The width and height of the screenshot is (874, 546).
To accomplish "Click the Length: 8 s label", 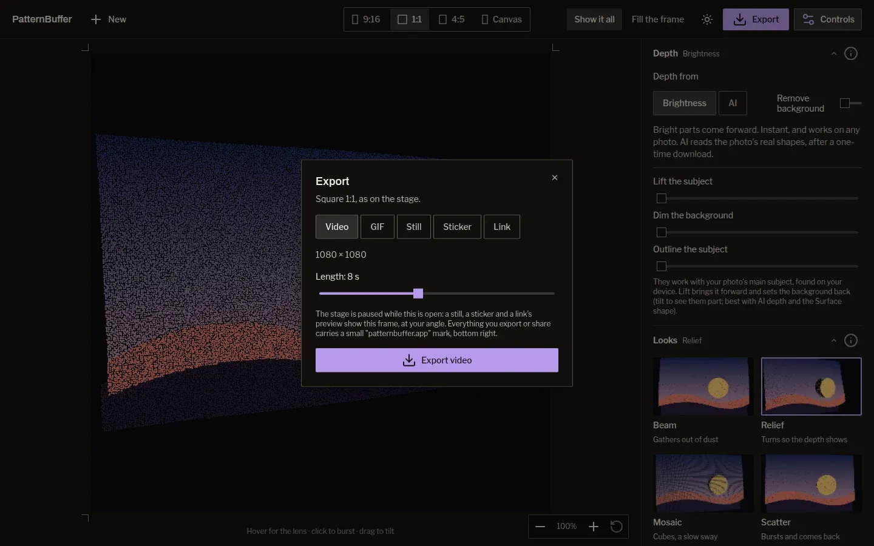I will (337, 277).
